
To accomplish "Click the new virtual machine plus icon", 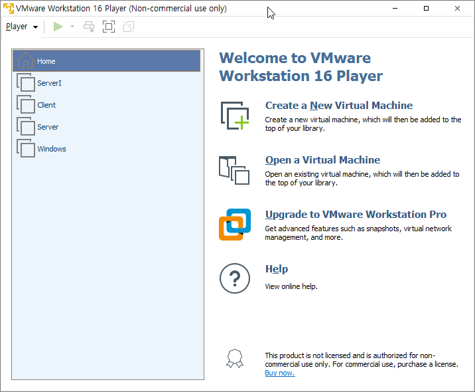I will (235, 116).
